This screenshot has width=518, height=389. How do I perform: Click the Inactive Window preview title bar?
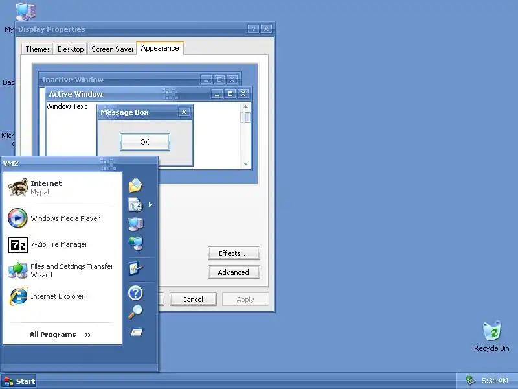pos(140,79)
